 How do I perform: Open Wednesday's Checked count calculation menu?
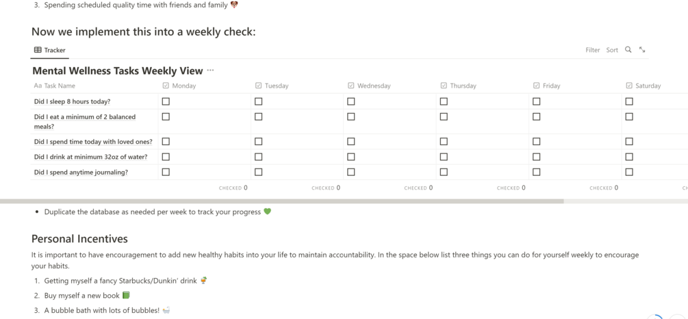[418, 188]
